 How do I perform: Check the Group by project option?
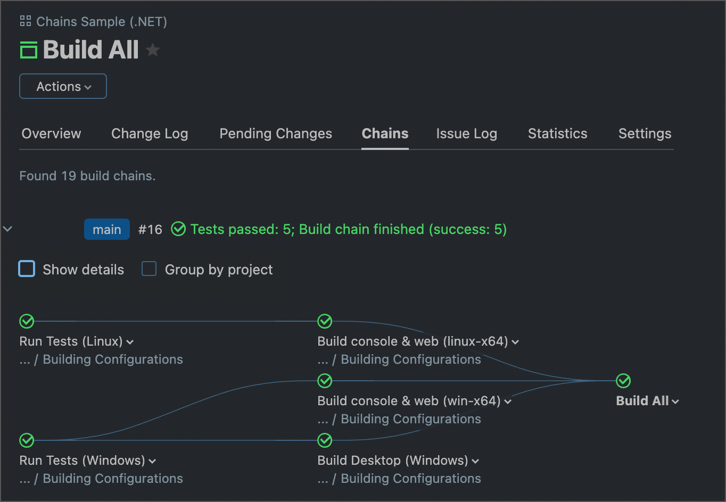(x=149, y=269)
